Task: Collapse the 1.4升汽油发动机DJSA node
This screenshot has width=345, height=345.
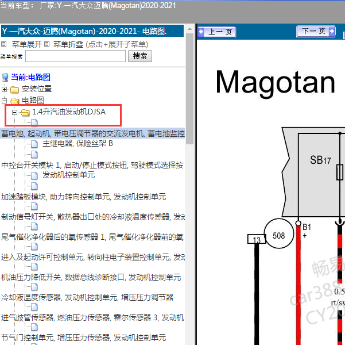Action: (14, 113)
